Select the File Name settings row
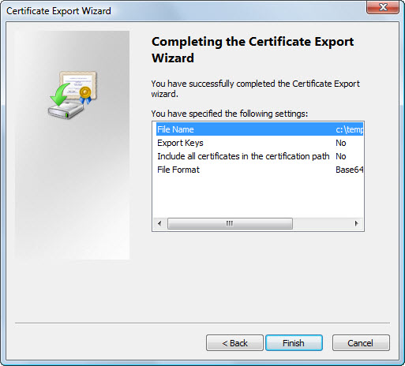 click(x=260, y=129)
